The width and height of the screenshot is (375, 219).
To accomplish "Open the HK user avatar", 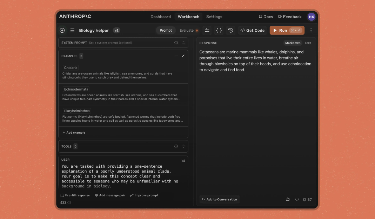I will pos(312,17).
